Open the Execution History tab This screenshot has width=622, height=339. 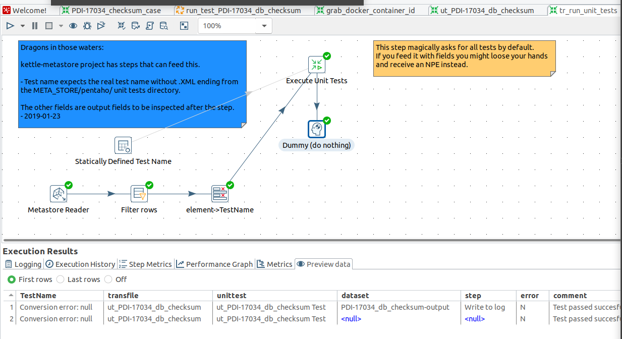(x=80, y=264)
